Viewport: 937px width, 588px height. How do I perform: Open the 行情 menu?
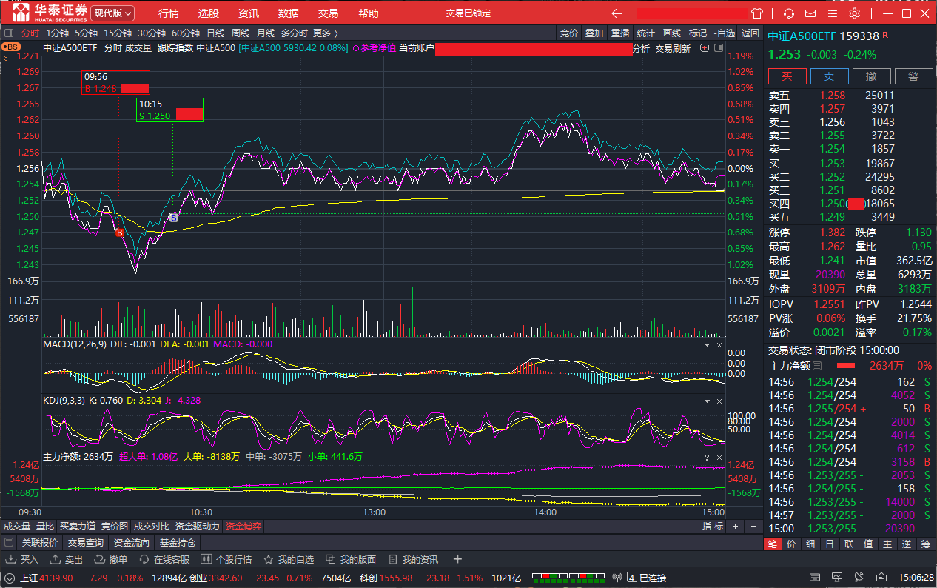[x=169, y=13]
